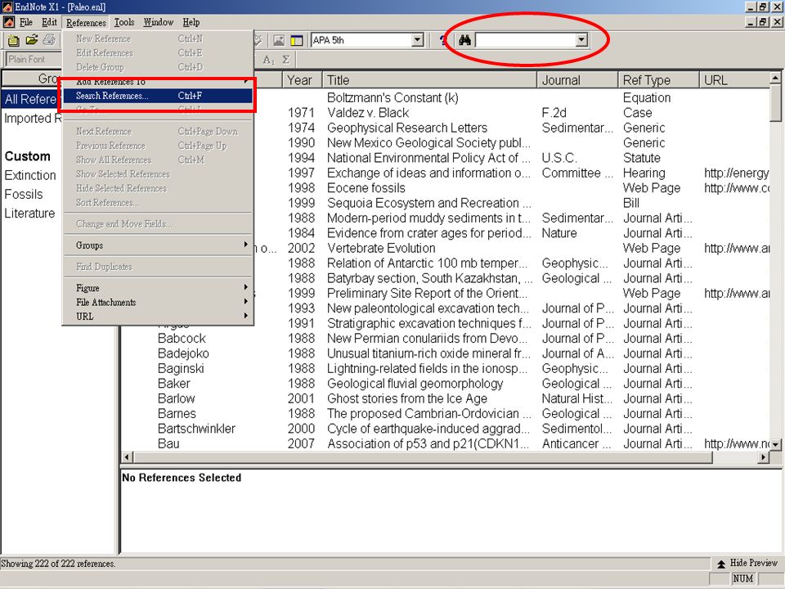
Task: Select the Extinction custom group
Action: 30,175
